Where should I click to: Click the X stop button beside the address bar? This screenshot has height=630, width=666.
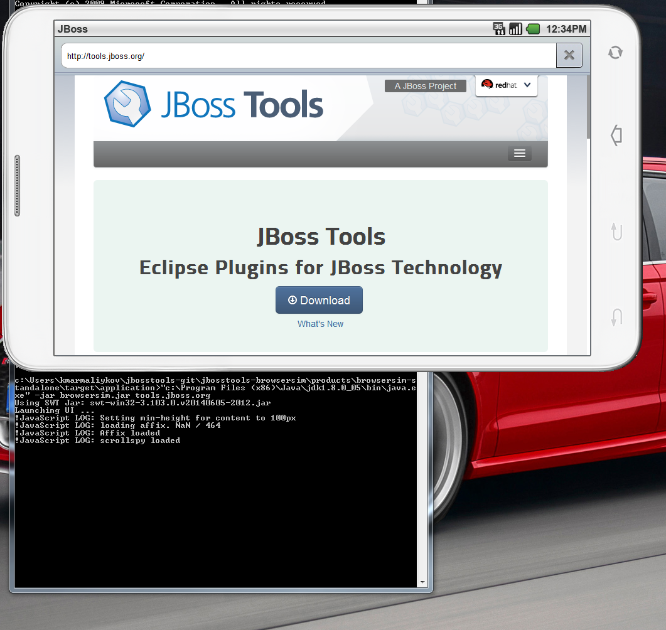click(569, 55)
